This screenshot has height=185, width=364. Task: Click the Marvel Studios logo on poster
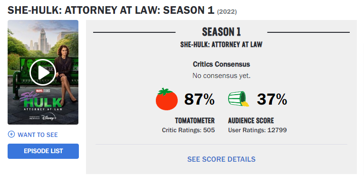(43, 90)
